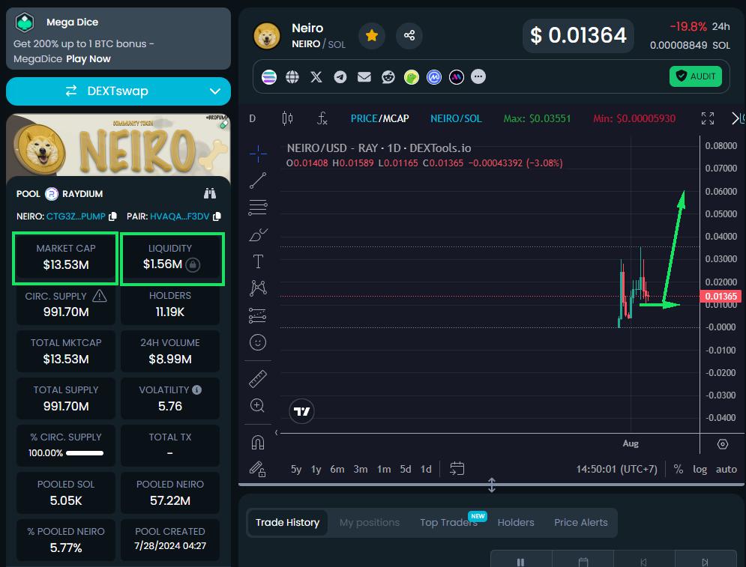Toggle fullscreen chart view
Image resolution: width=746 pixels, height=567 pixels.
click(x=708, y=118)
